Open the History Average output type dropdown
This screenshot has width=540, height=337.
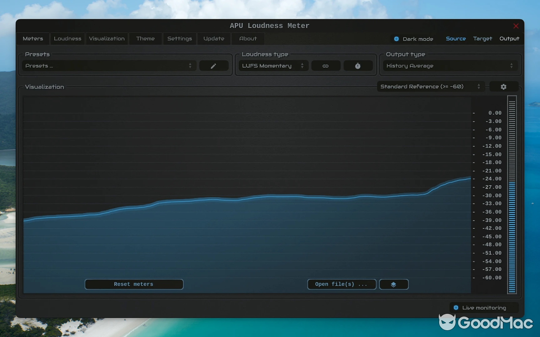coord(450,66)
